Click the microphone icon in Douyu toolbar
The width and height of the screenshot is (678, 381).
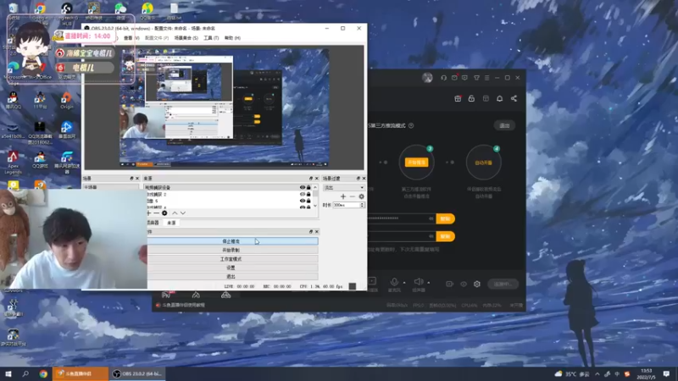[x=394, y=282]
